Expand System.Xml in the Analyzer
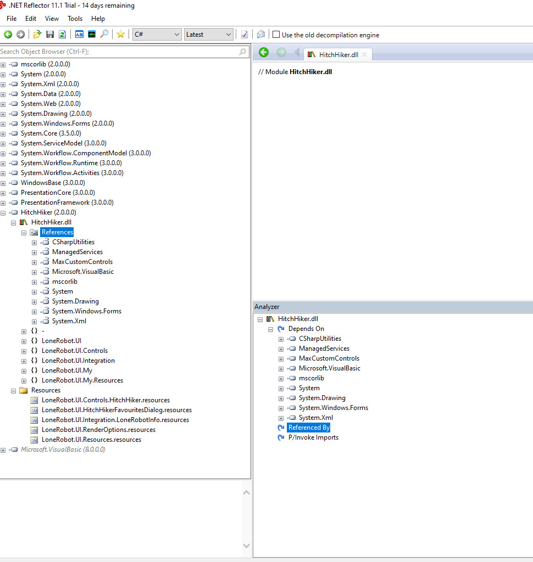The width and height of the screenshot is (533, 562). [x=281, y=419]
